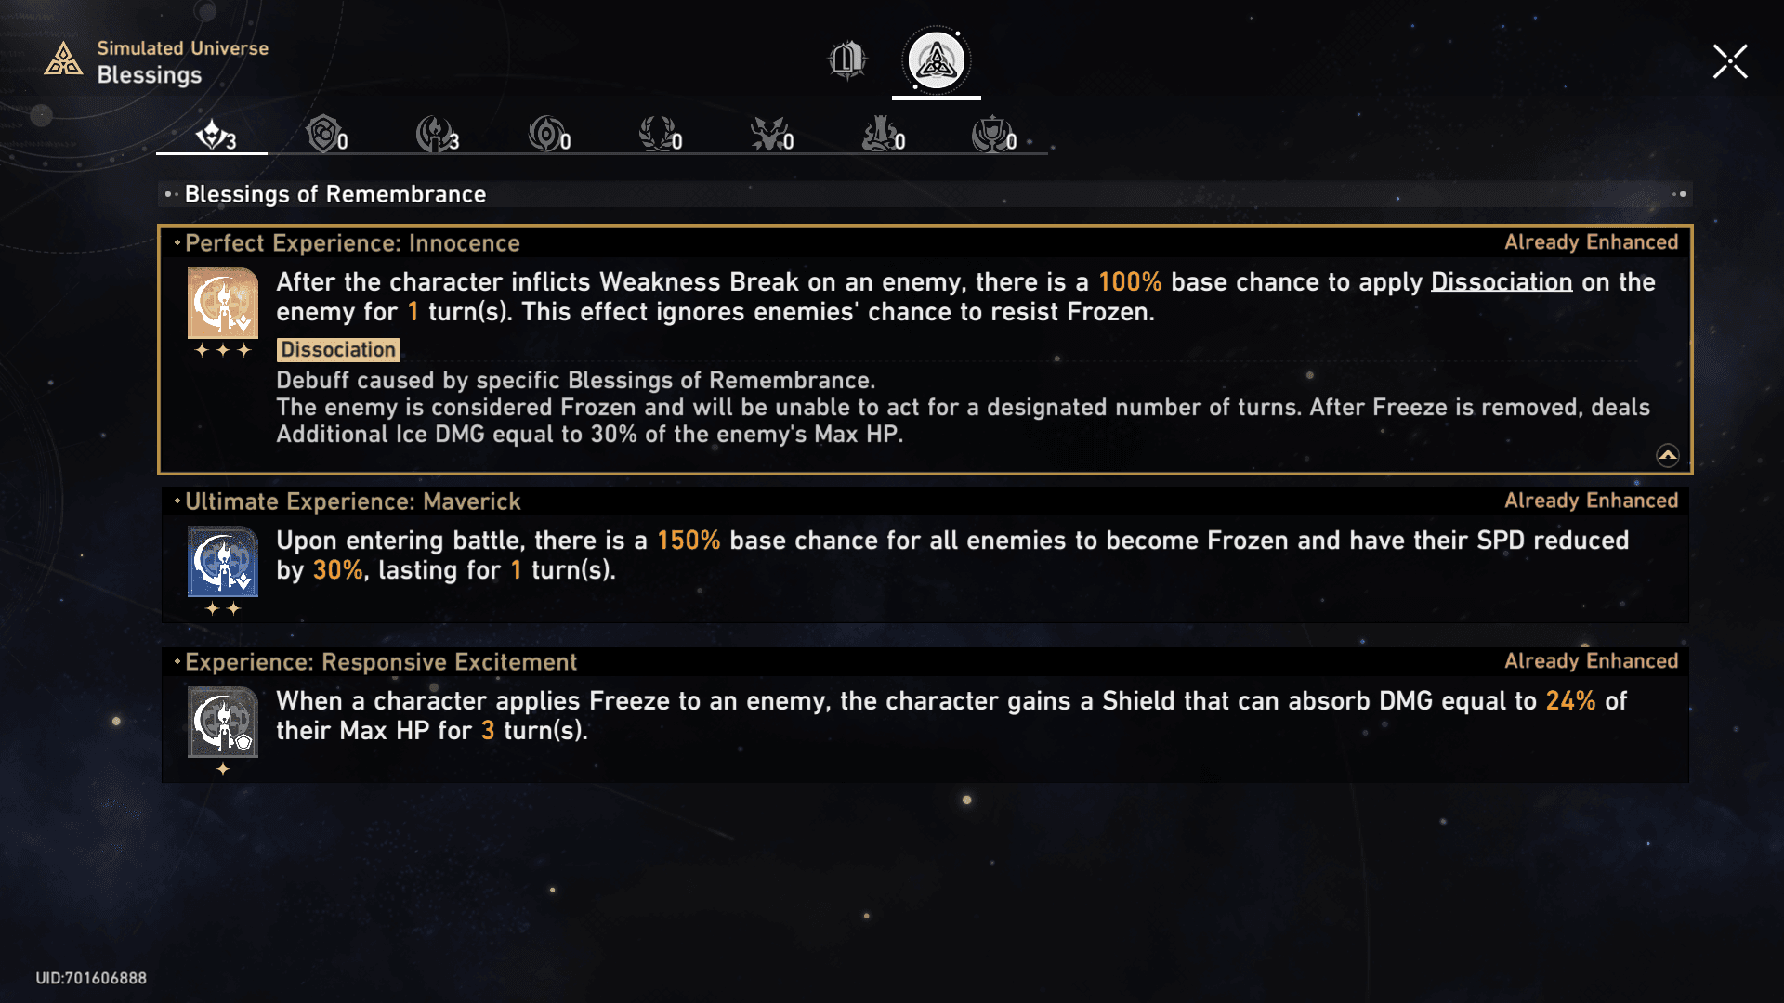
Task: Open the underlined Dissociation keyword link
Action: 1501,282
